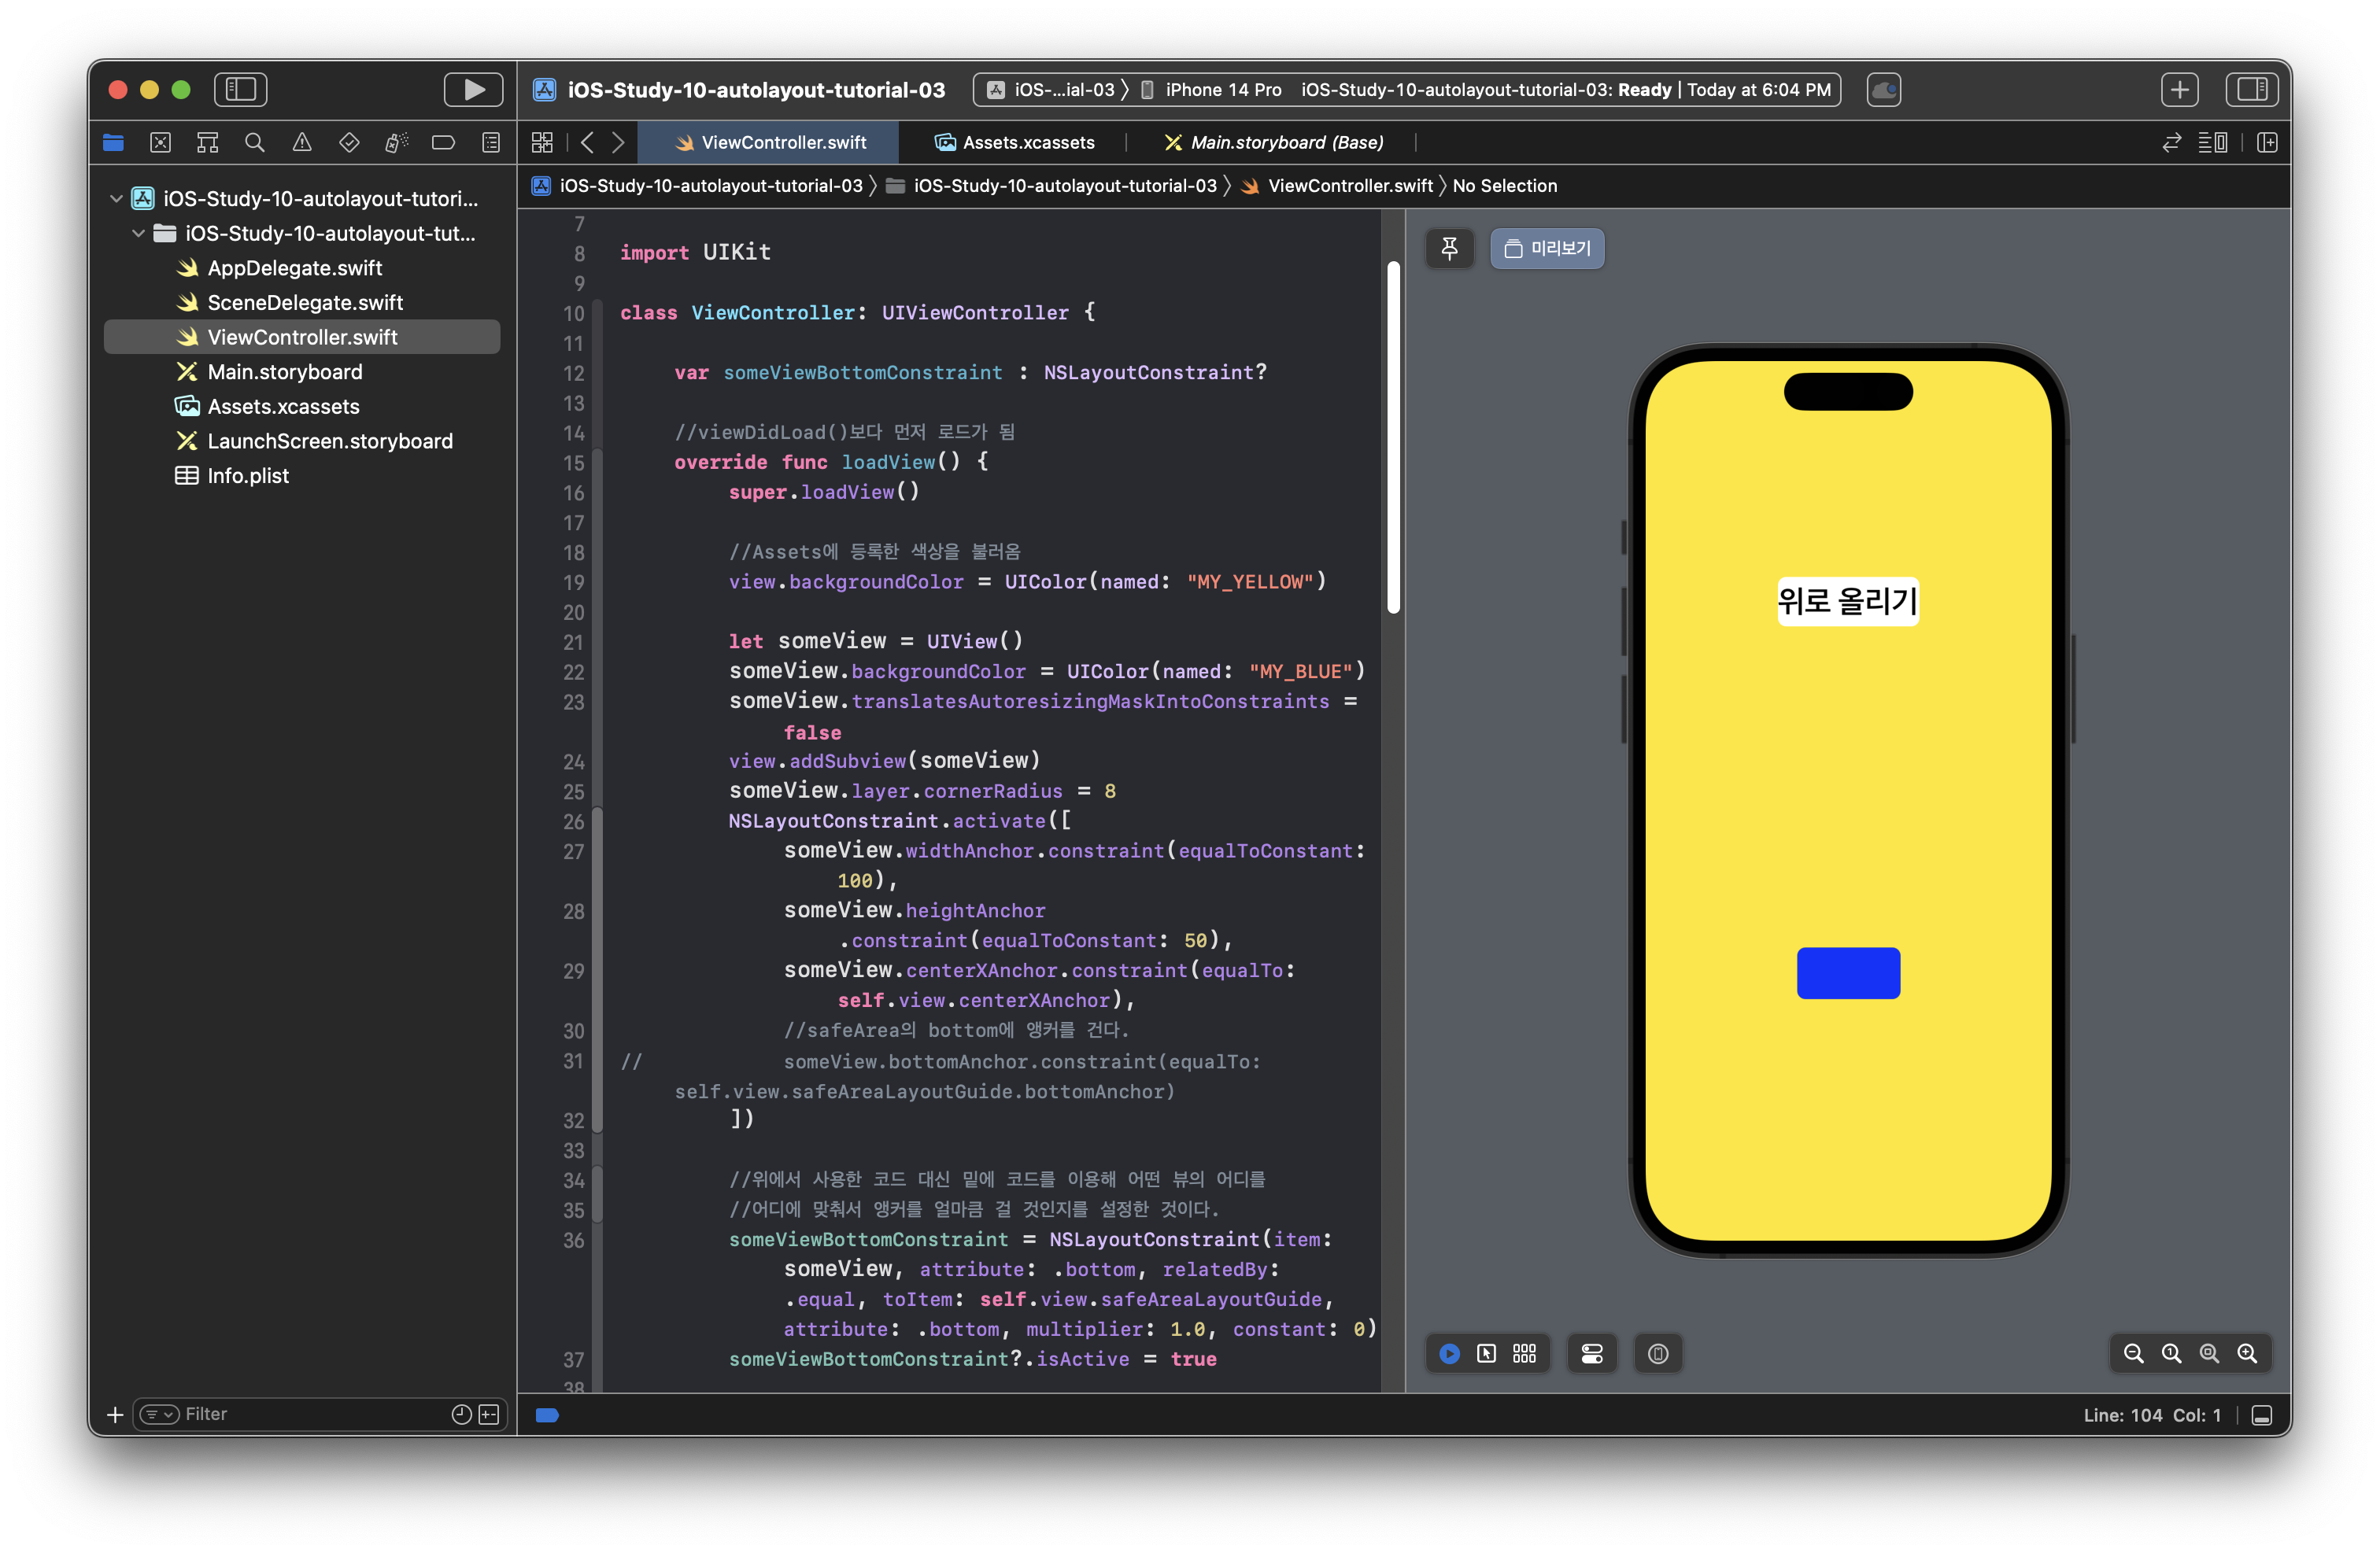The width and height of the screenshot is (2380, 1553).
Task: Collapse the root project disclosure triangle
Action: point(116,199)
